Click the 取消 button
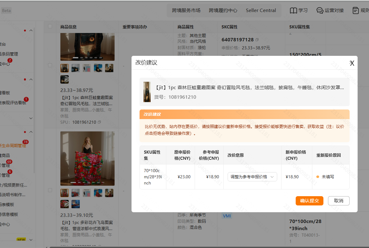 [x=339, y=201]
